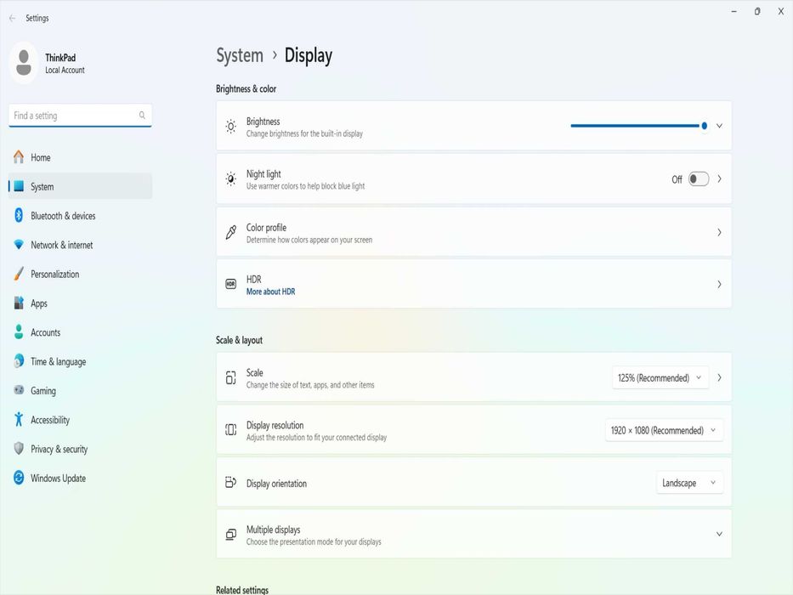Click the Accessibility figure icon
Screen dimensions: 793x595
click(19, 419)
